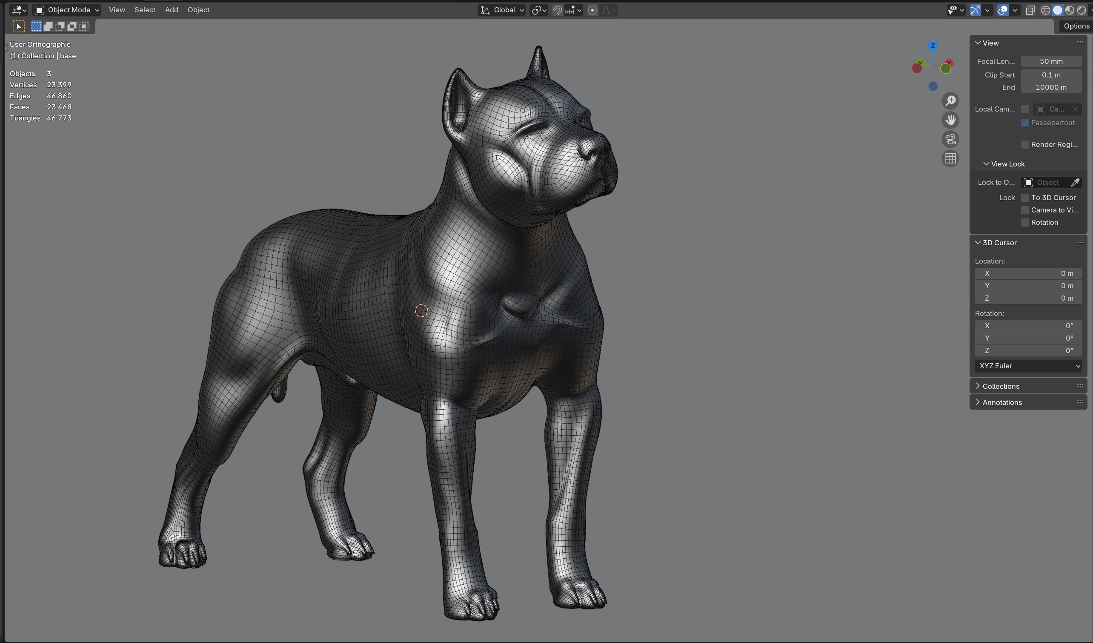The width and height of the screenshot is (1093, 643).
Task: Click the blue Z axis on the navigation gizmo
Action: click(933, 46)
